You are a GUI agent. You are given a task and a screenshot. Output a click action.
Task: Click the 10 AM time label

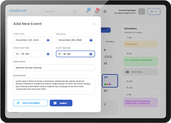coord(129,81)
